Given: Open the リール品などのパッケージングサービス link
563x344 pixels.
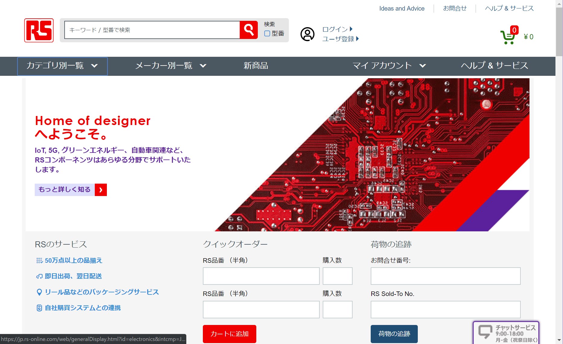Looking at the screenshot, I should coord(102,292).
